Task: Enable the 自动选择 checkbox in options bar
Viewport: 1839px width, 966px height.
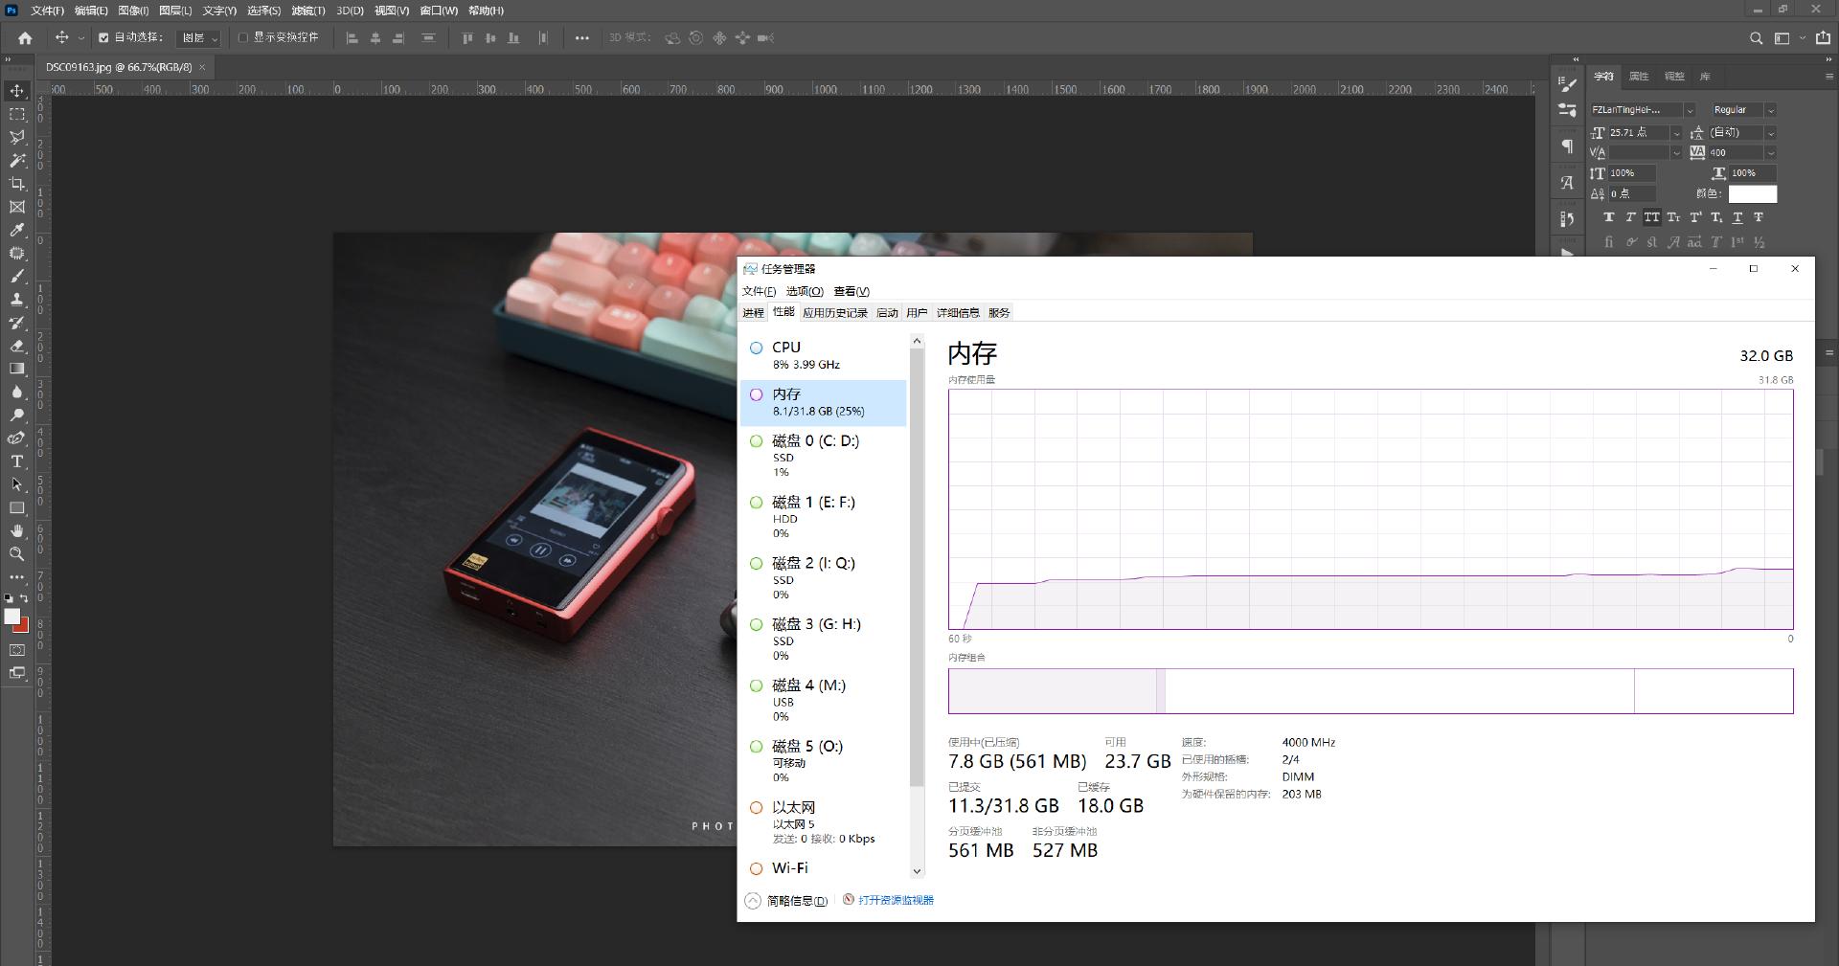Action: pyautogui.click(x=103, y=38)
